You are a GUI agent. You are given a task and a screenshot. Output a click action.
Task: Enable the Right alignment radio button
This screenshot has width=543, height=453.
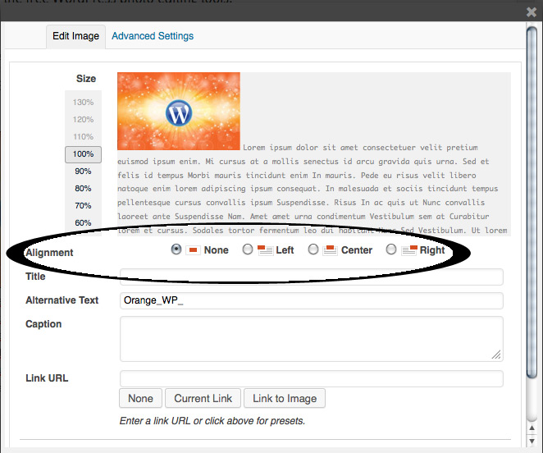(x=391, y=250)
